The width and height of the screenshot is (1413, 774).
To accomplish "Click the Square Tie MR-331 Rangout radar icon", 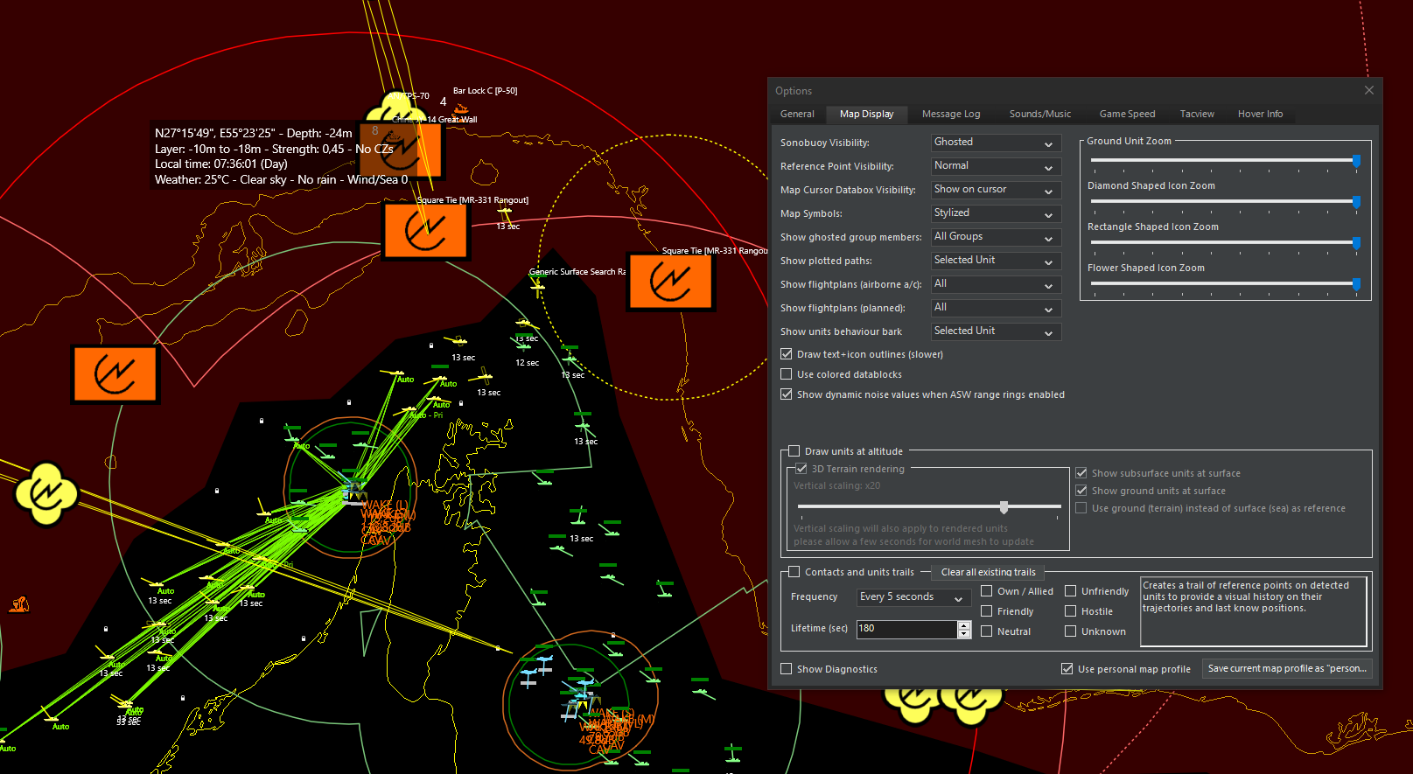I will [x=426, y=231].
